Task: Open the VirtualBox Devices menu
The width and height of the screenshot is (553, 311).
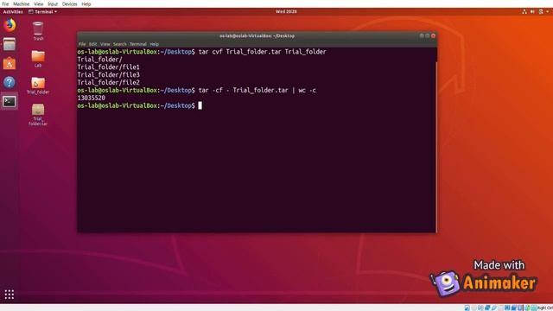Action: [x=69, y=3]
